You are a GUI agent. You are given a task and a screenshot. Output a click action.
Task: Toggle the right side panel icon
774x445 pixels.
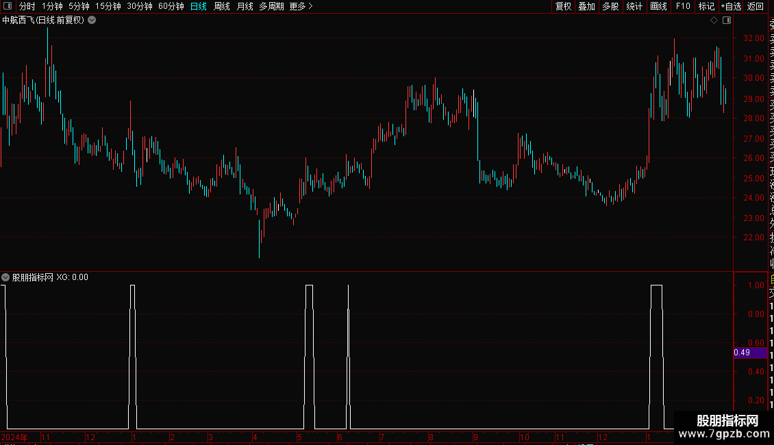coord(727,21)
